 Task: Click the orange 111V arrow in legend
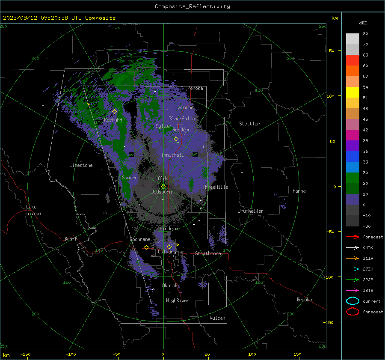tap(352, 258)
